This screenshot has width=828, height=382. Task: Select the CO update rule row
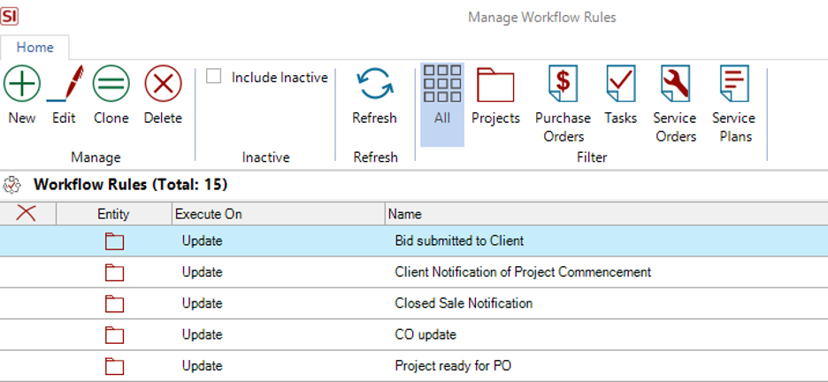[x=425, y=335]
